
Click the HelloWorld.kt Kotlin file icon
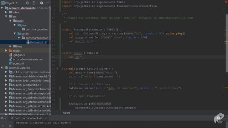(28, 42)
